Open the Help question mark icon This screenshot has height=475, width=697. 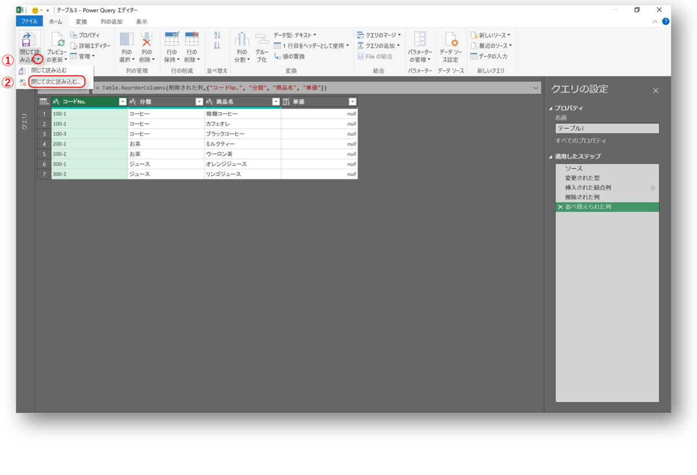click(666, 21)
